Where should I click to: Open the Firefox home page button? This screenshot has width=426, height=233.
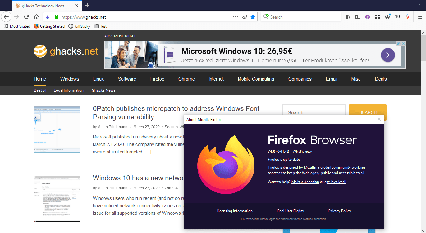36,17
